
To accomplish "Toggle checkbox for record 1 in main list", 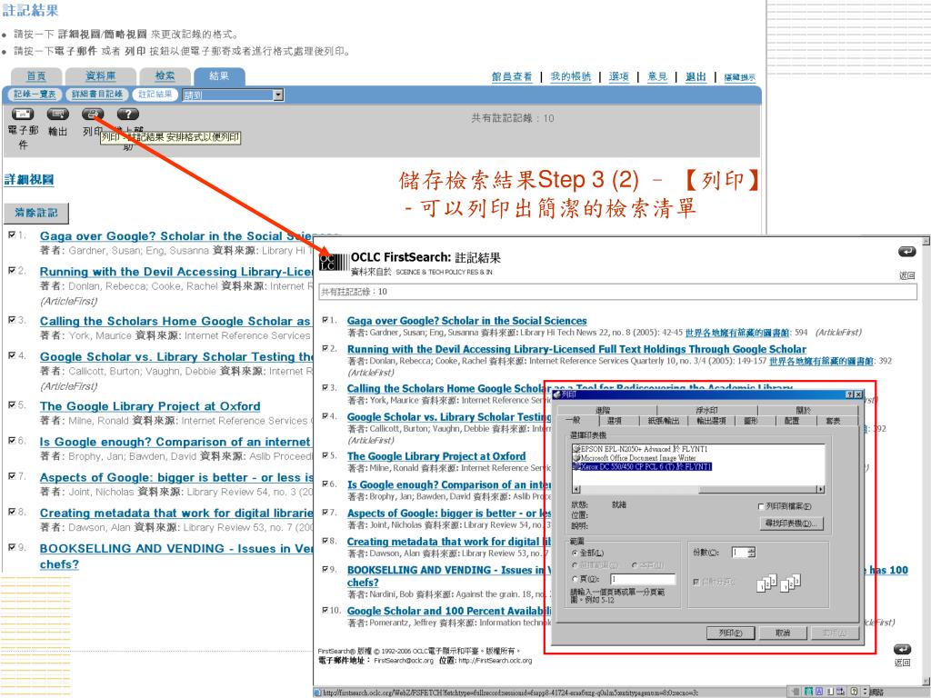I will [x=12, y=235].
